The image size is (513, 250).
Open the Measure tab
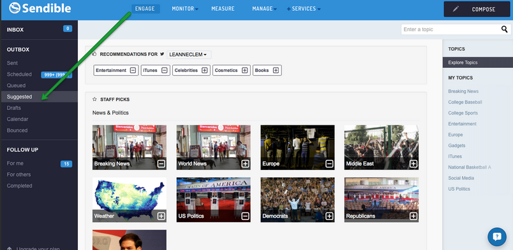click(223, 9)
